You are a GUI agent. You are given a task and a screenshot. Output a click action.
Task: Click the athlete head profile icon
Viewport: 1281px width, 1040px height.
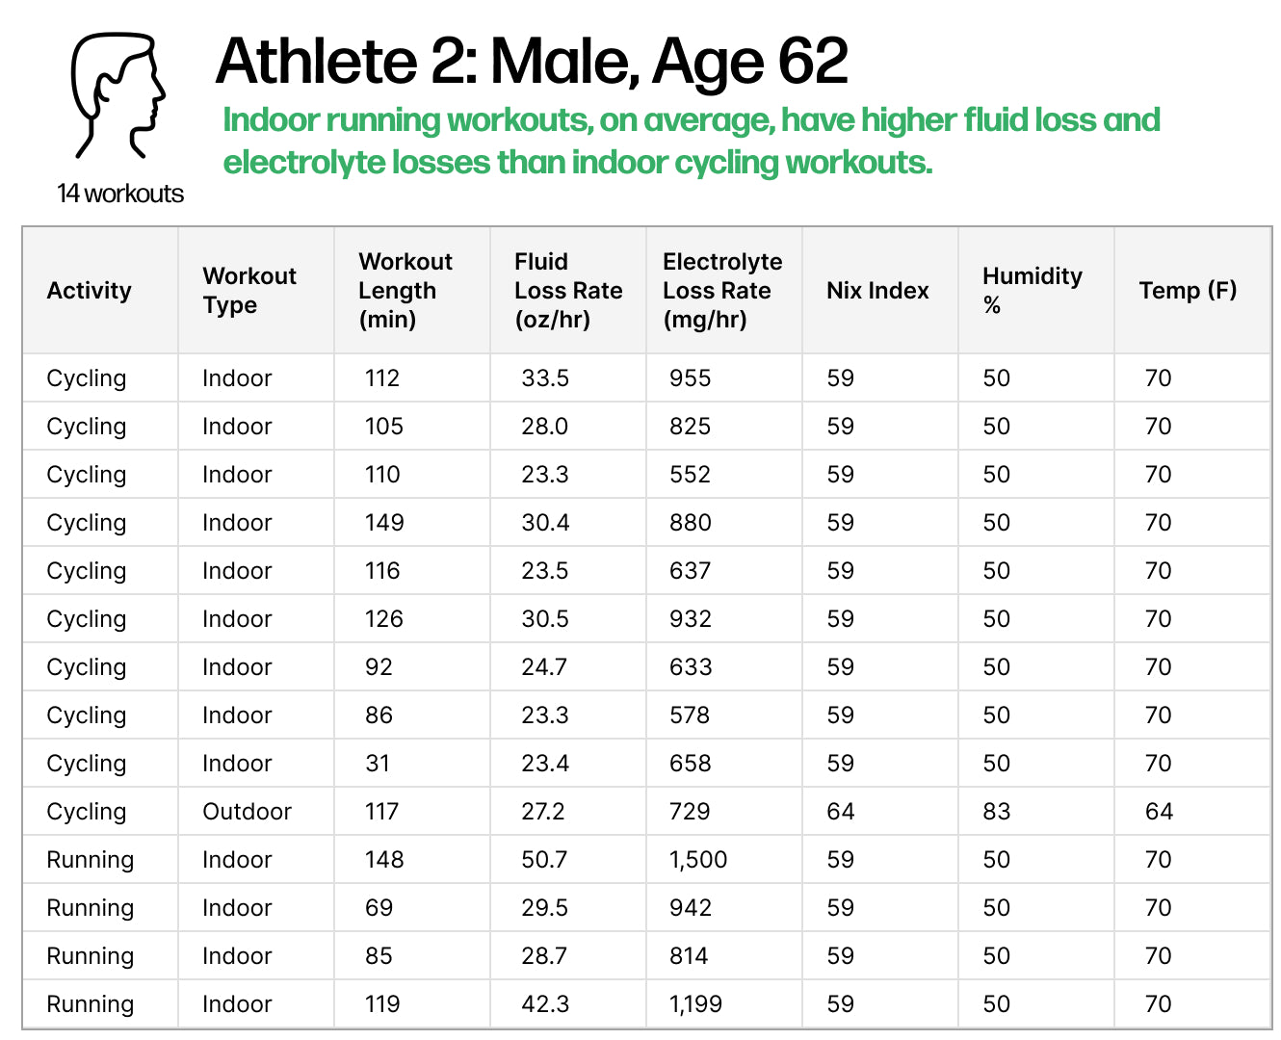[118, 96]
